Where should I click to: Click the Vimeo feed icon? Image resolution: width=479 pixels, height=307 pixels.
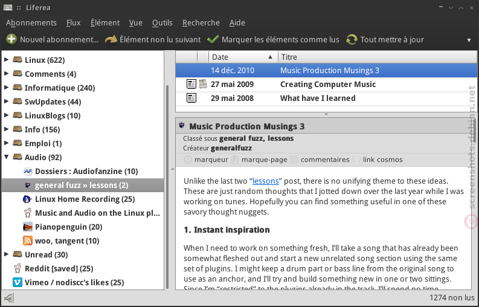point(18,282)
